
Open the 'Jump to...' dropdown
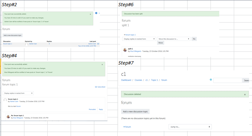point(190,127)
